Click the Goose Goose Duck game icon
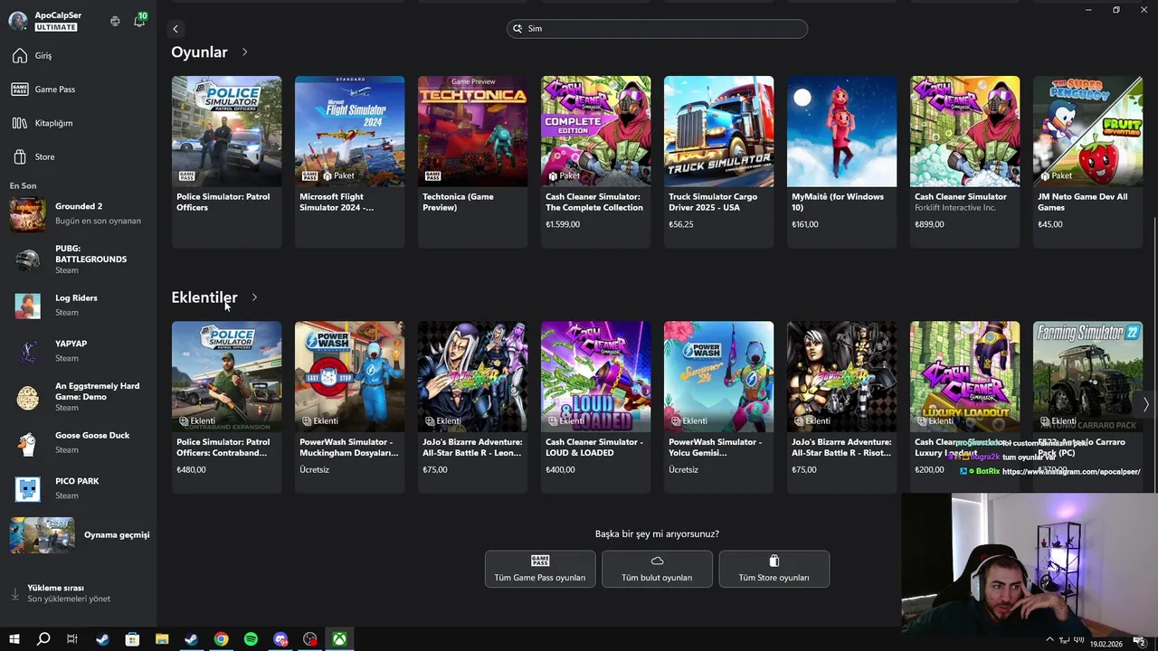This screenshot has height=651, width=1158. tap(28, 443)
